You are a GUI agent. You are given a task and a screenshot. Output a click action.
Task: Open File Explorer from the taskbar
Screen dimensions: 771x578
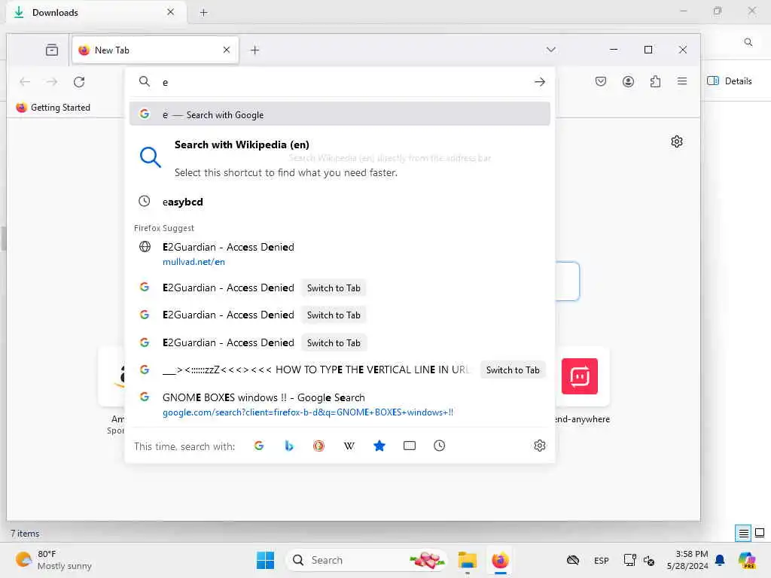(467, 560)
